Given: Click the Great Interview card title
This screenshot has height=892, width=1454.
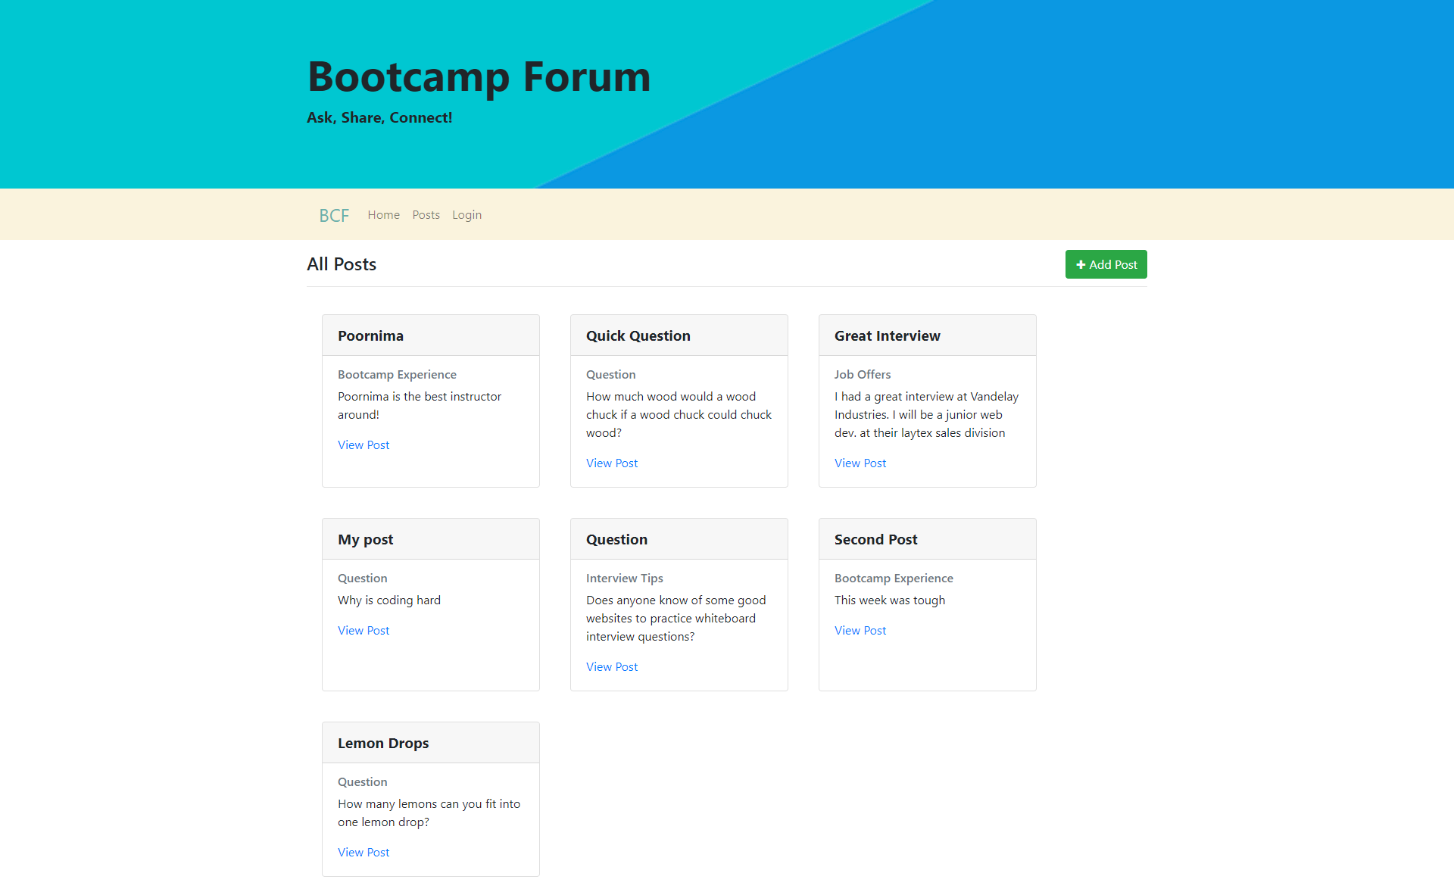Looking at the screenshot, I should [888, 335].
